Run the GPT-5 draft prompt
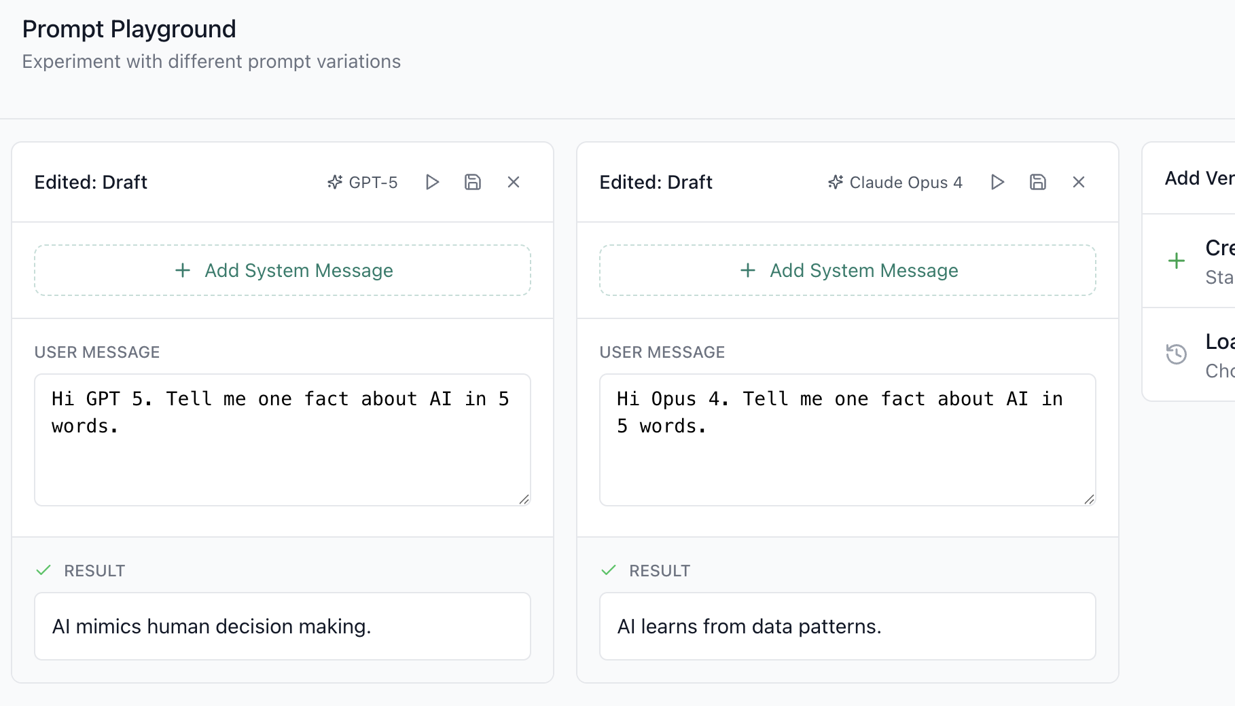The width and height of the screenshot is (1235, 706). (432, 182)
